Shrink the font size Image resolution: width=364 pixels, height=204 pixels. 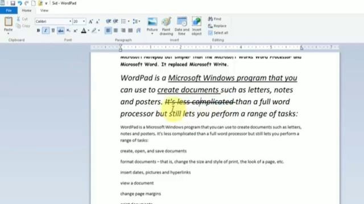coord(98,22)
